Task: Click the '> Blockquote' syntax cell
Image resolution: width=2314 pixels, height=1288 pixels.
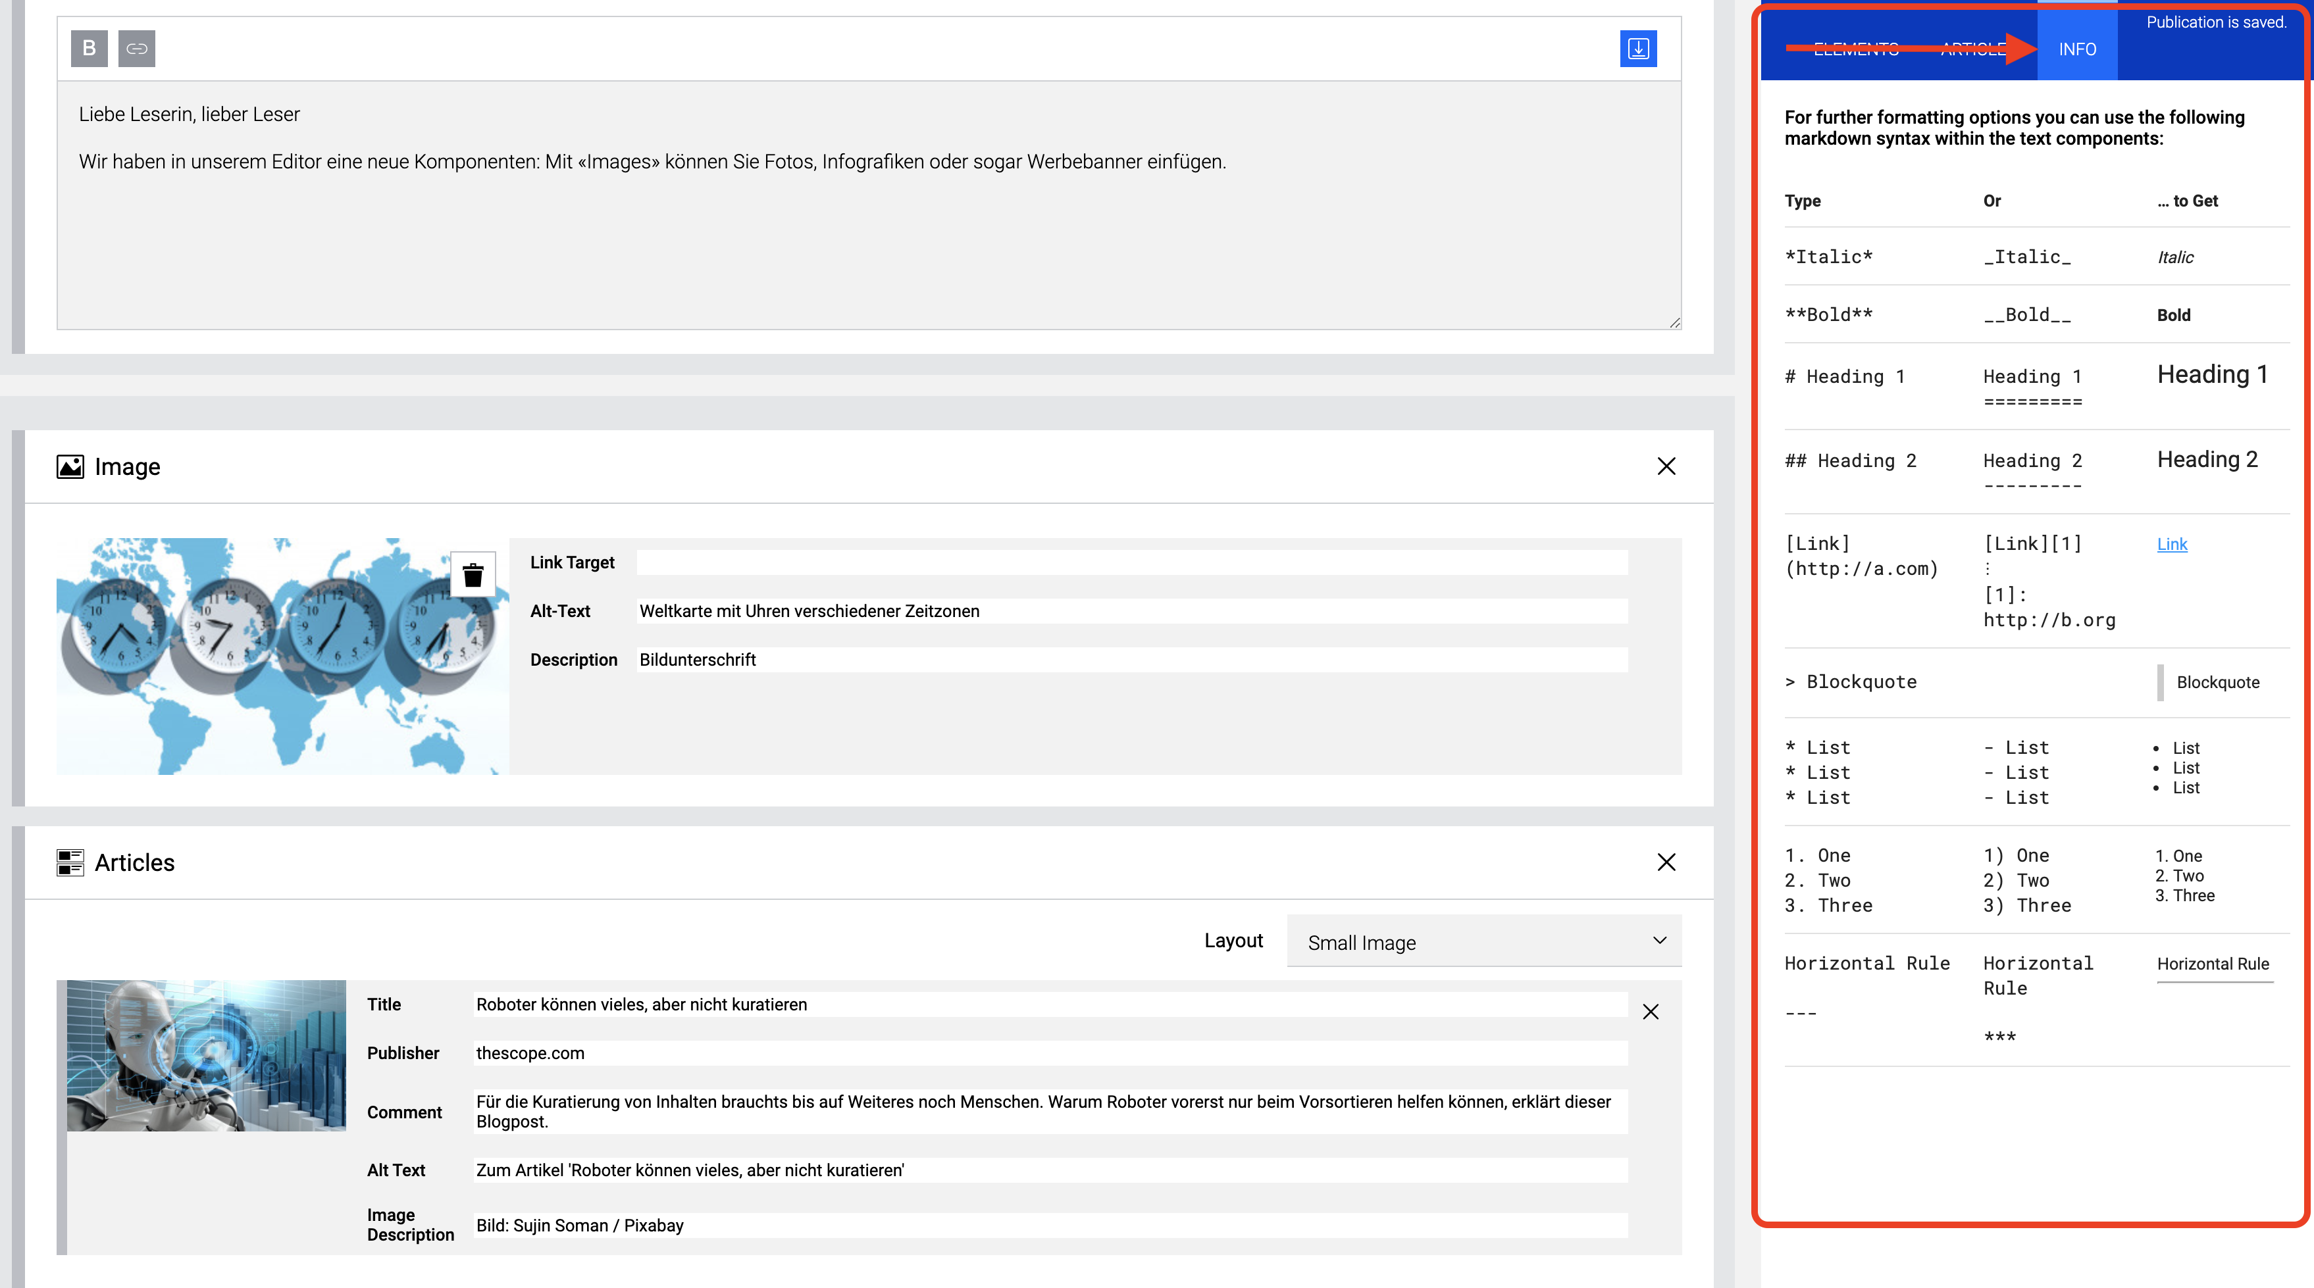Action: coord(1851,682)
